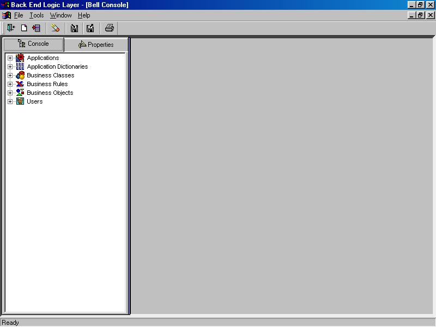Click the Business Classes node icon
This screenshot has width=436, height=327.
pos(20,75)
